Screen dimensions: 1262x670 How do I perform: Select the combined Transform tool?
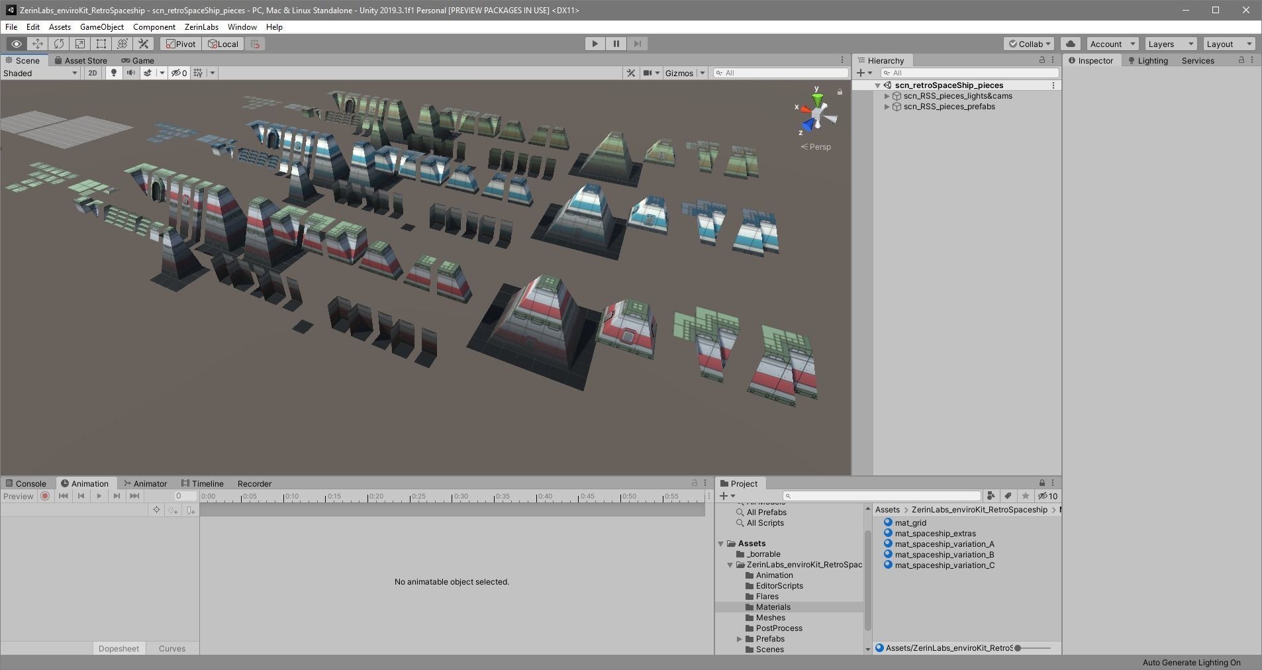[122, 44]
